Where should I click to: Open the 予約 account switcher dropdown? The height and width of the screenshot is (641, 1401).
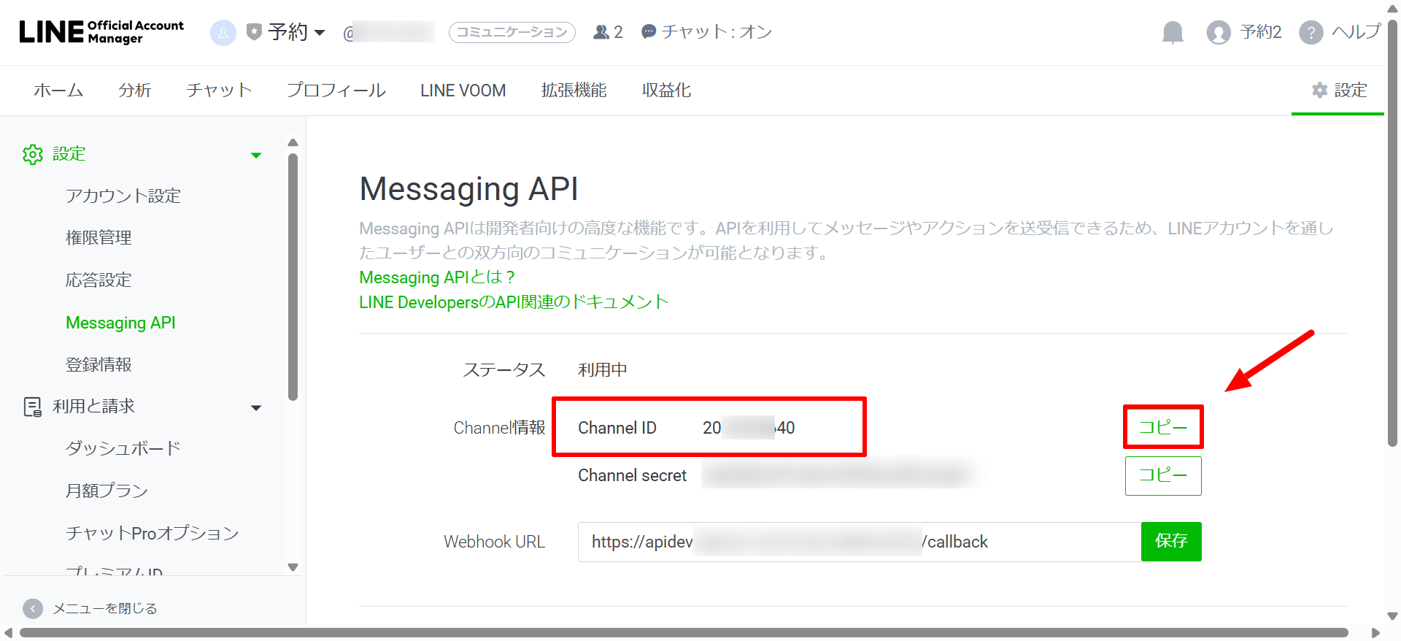coord(296,32)
